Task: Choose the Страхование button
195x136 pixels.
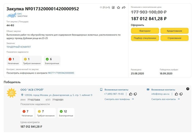Action: coord(175,38)
